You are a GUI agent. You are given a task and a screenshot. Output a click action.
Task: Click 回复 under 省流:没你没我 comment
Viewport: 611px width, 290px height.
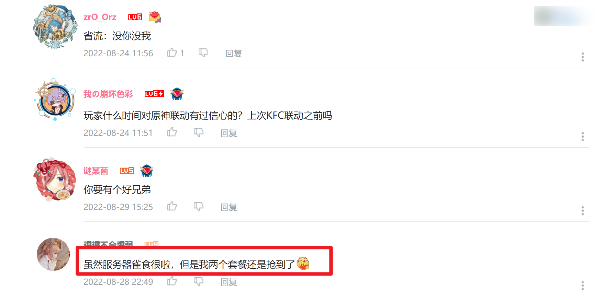click(x=234, y=54)
